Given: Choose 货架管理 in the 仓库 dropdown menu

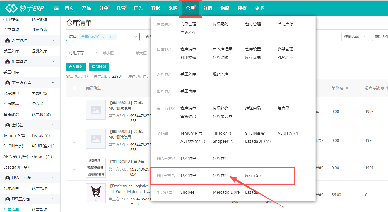Looking at the screenshot, I should tap(285, 49).
